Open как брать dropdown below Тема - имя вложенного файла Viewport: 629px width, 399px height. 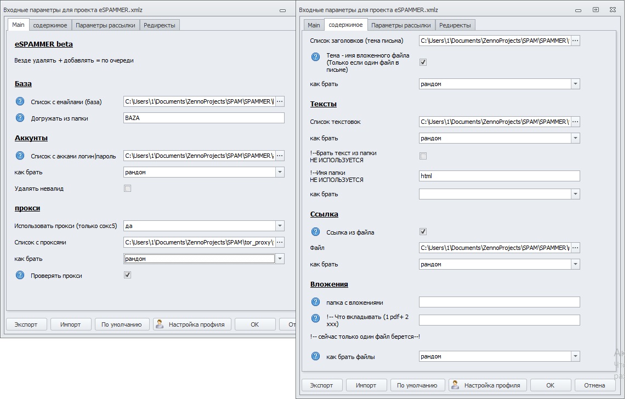click(x=575, y=84)
